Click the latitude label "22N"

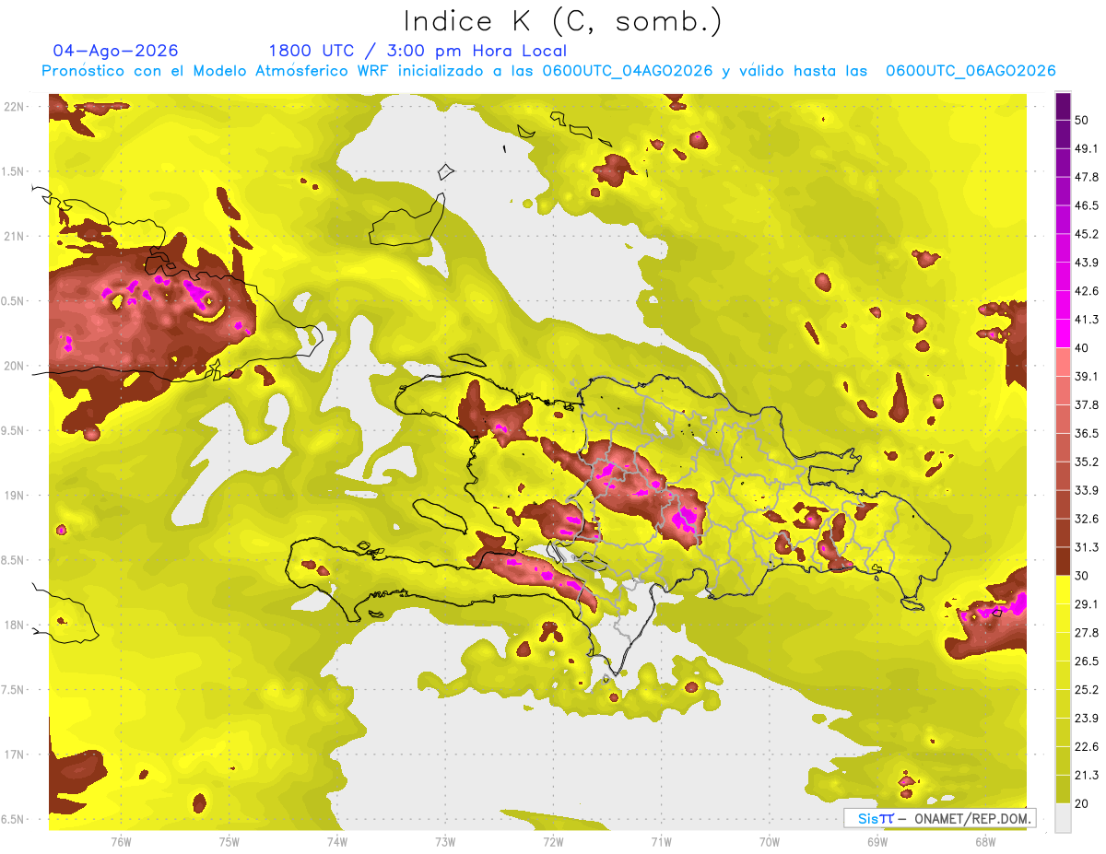pos(14,106)
